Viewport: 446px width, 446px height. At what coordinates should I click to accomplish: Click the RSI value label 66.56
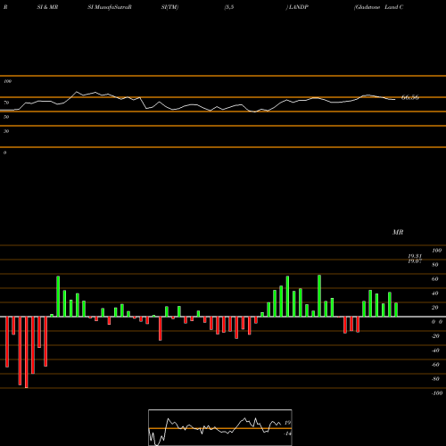coord(410,97)
